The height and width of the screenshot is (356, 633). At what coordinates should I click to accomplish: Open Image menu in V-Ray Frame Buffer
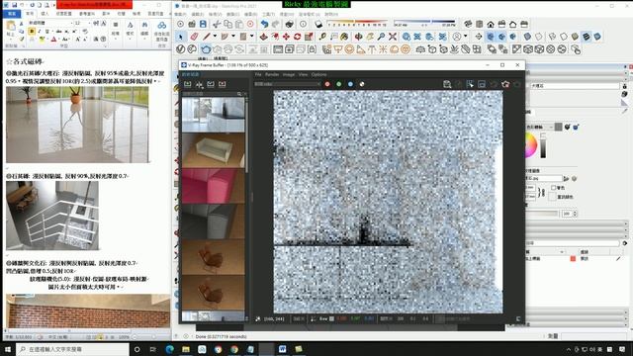coord(288,75)
